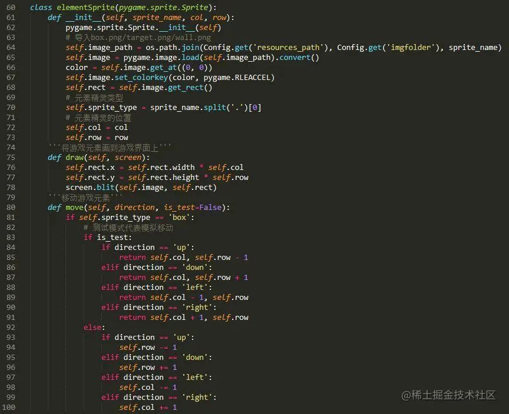Click the os.path.join call
Screen dimensions: 509x414
173,48
